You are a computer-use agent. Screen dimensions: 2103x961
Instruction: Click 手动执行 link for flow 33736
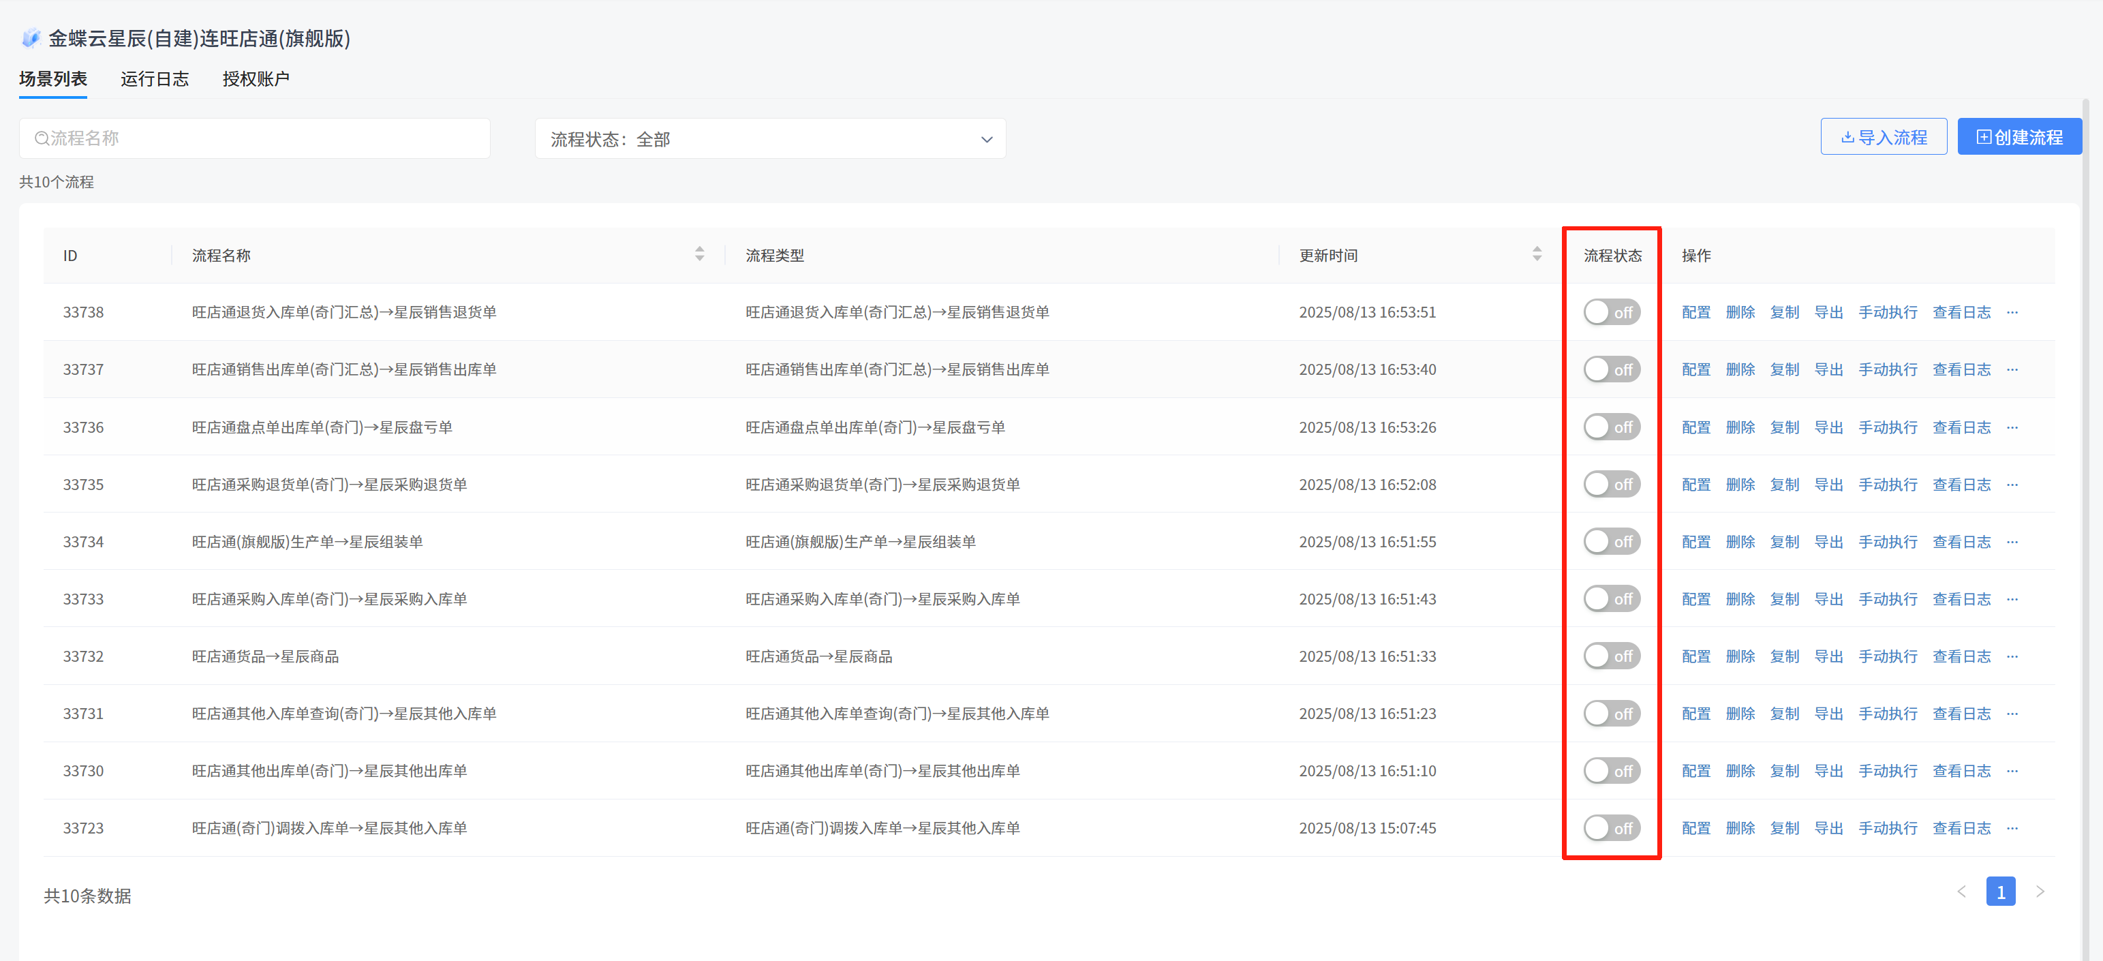click(1887, 427)
